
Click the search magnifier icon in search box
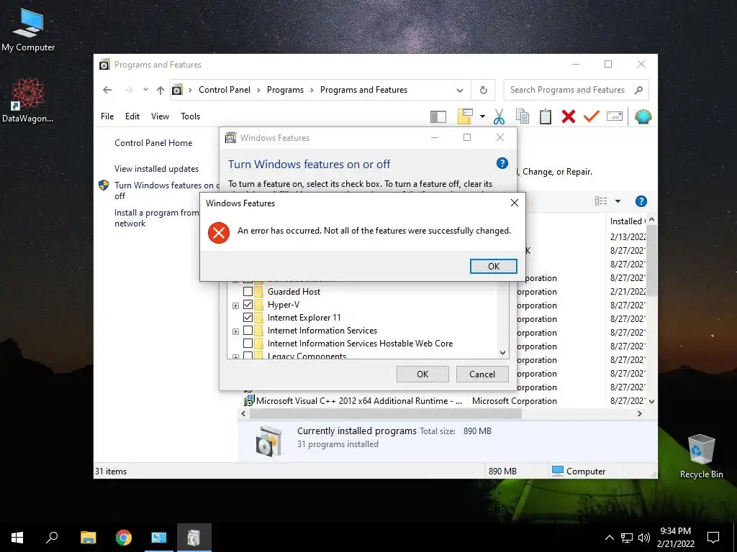[x=638, y=90]
